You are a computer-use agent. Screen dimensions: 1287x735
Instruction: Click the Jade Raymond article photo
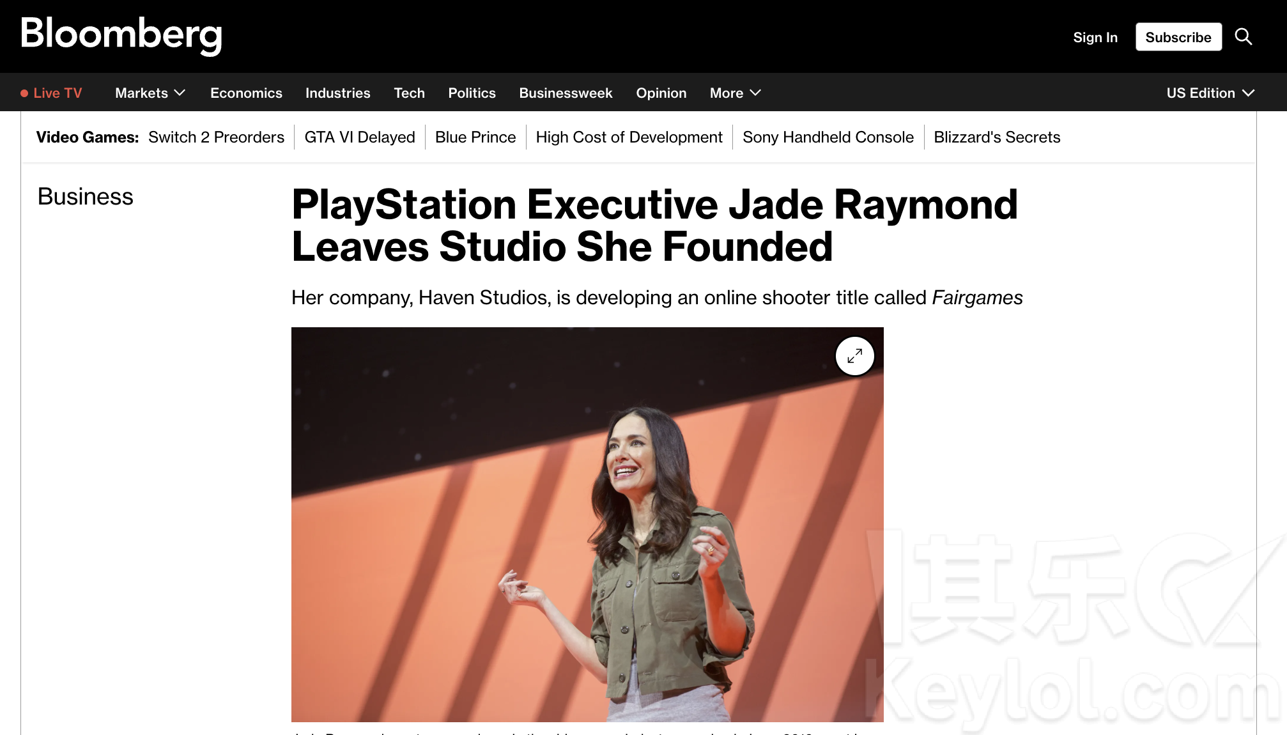click(x=587, y=525)
